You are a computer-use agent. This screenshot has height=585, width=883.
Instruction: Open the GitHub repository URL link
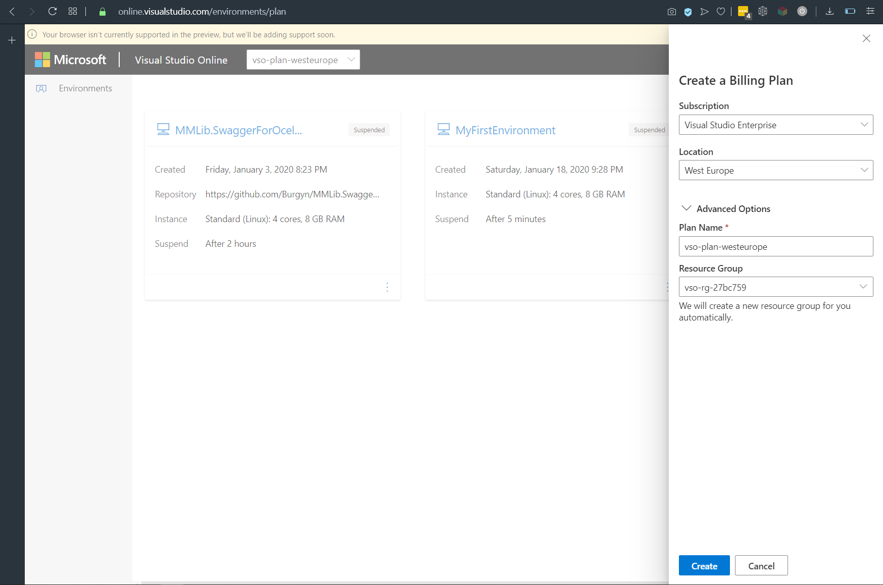coord(292,194)
